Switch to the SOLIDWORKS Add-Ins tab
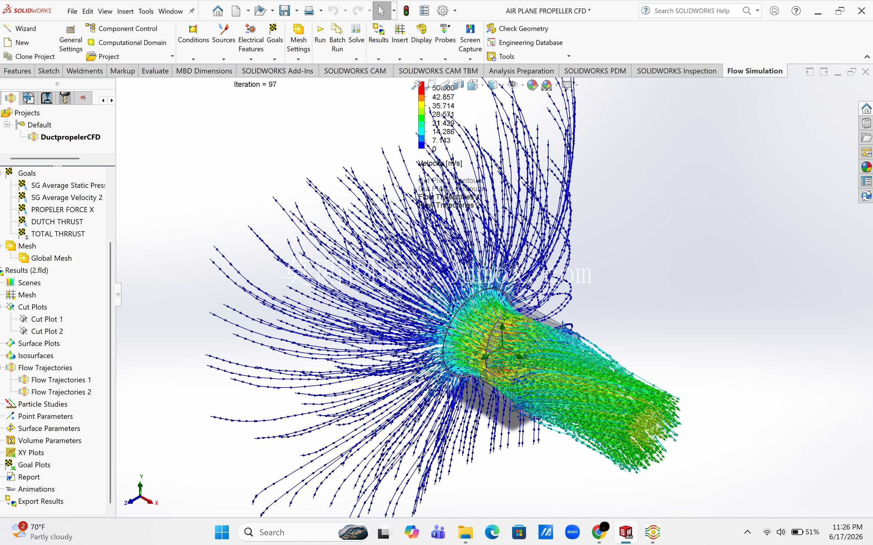Screen dimensions: 873x545 pyautogui.click(x=277, y=71)
